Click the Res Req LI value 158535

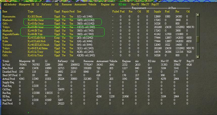click(x=49, y=93)
